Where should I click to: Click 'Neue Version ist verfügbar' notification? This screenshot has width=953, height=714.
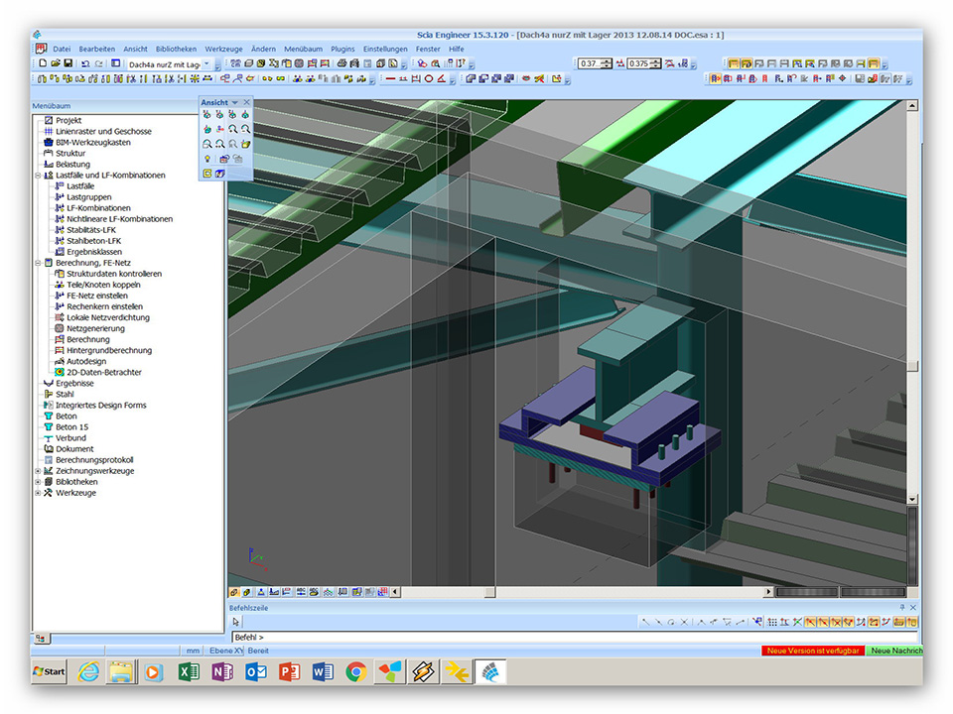[x=813, y=651]
